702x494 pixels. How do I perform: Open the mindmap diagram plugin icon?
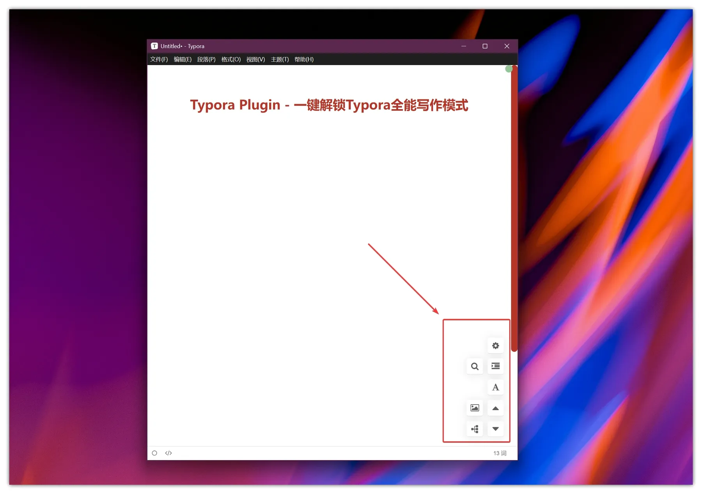point(474,429)
